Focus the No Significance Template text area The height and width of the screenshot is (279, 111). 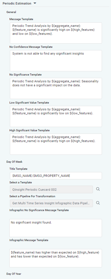coord(56,89)
